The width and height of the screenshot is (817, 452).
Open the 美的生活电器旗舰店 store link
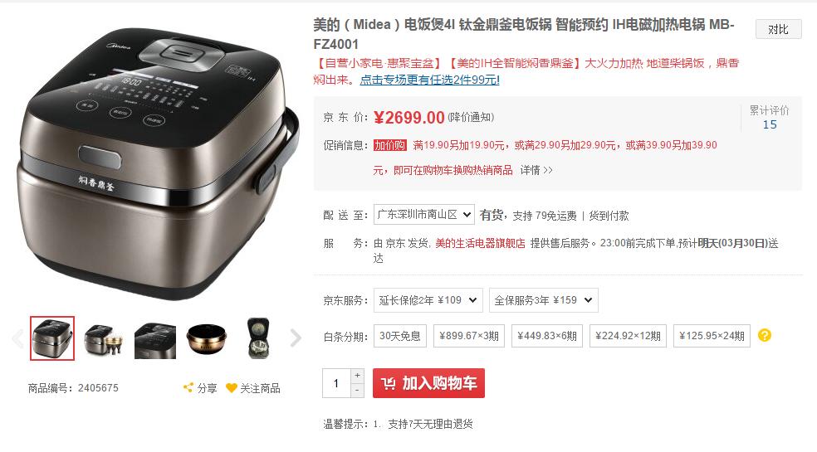pyautogui.click(x=480, y=243)
